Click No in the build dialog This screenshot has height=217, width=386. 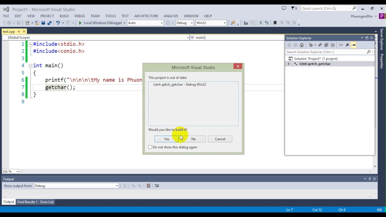(193, 139)
